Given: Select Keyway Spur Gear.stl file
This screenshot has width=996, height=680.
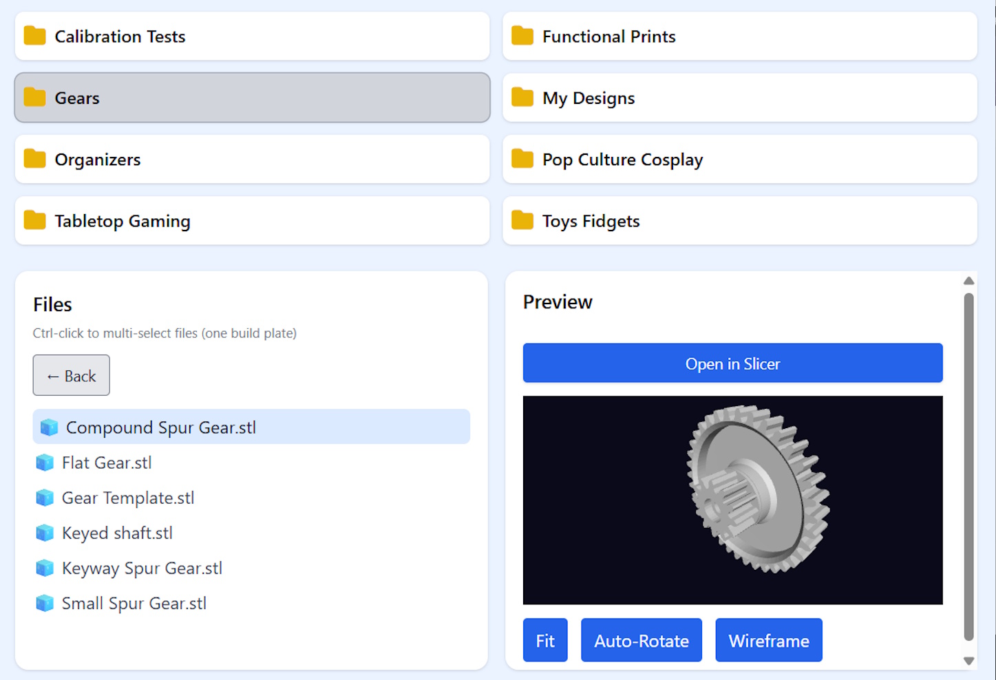Looking at the screenshot, I should click(251, 568).
